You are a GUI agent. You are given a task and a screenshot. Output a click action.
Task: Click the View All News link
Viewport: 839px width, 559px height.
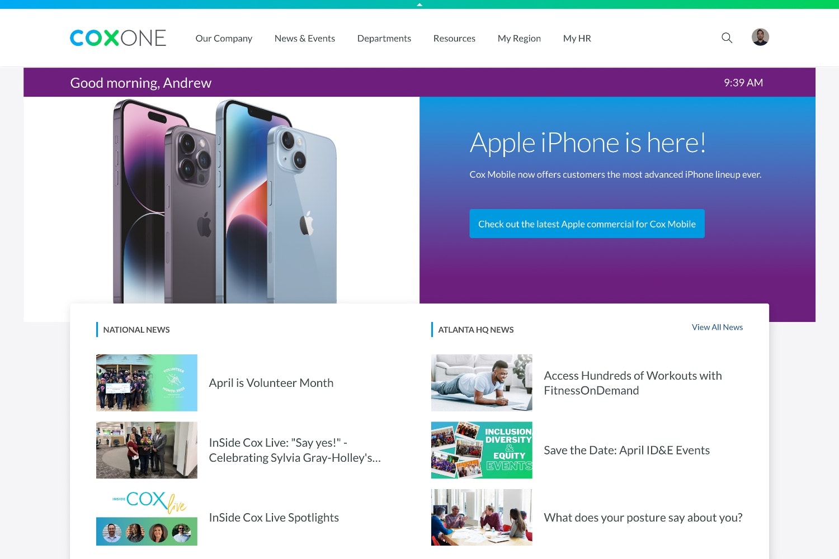pyautogui.click(x=717, y=328)
